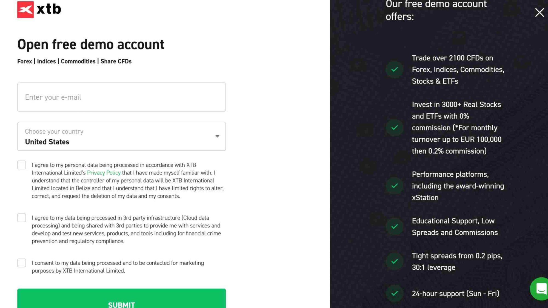Tick the personal data Privacy Policy checkbox
Viewport: 548px width, 308px height.
pos(22,165)
